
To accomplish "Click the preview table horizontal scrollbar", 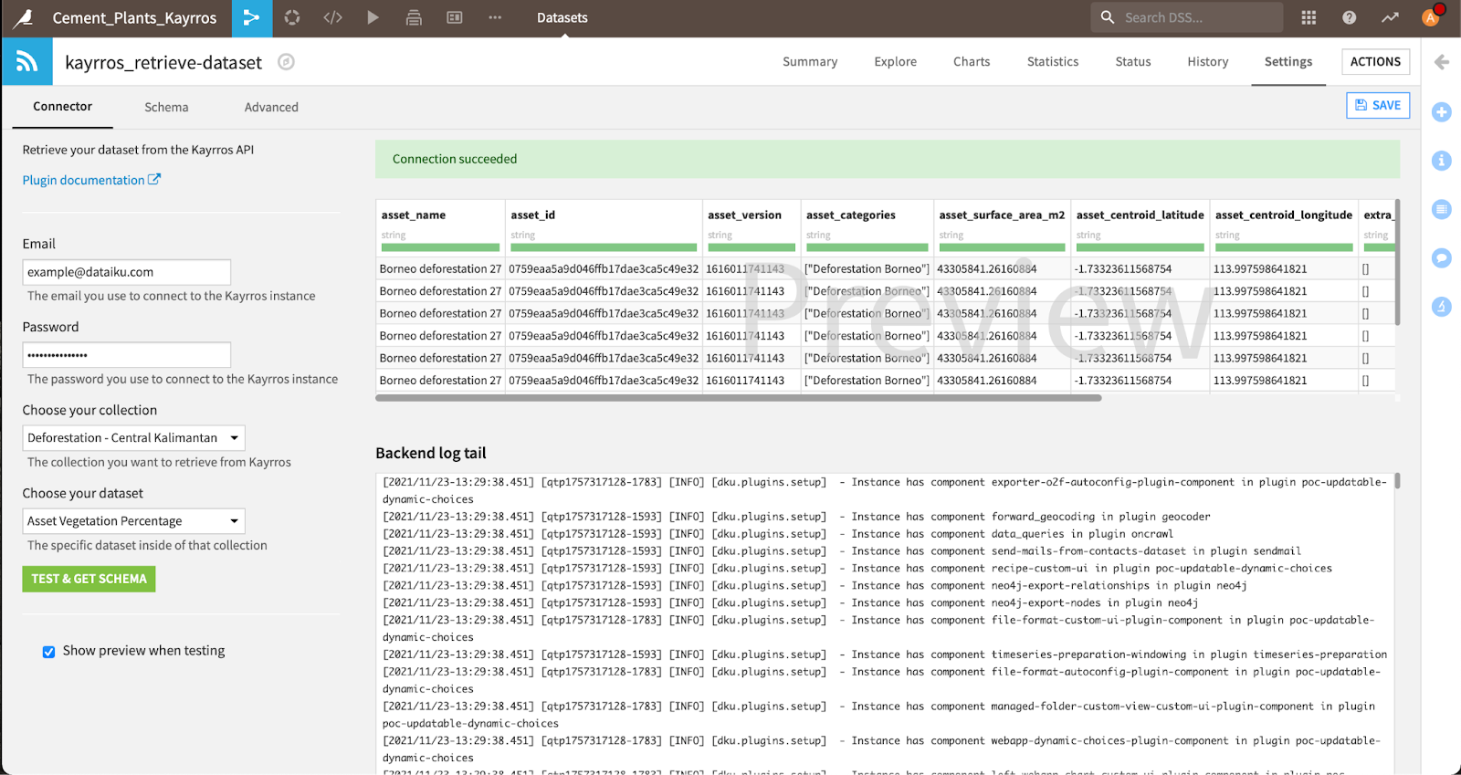I will coord(738,398).
